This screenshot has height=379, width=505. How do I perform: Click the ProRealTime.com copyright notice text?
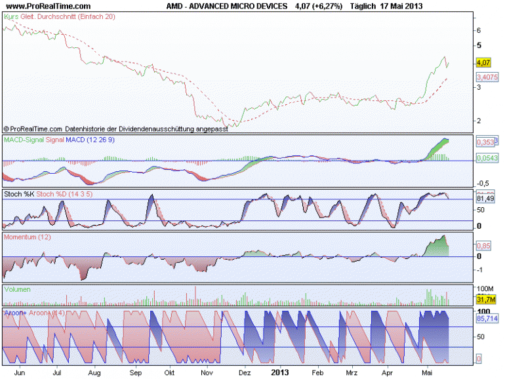click(115, 129)
